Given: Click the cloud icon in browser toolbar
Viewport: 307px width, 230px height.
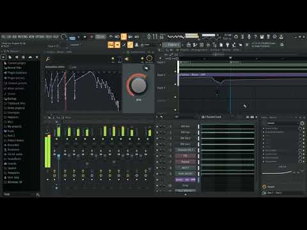Looking at the screenshot, I should (30, 57).
